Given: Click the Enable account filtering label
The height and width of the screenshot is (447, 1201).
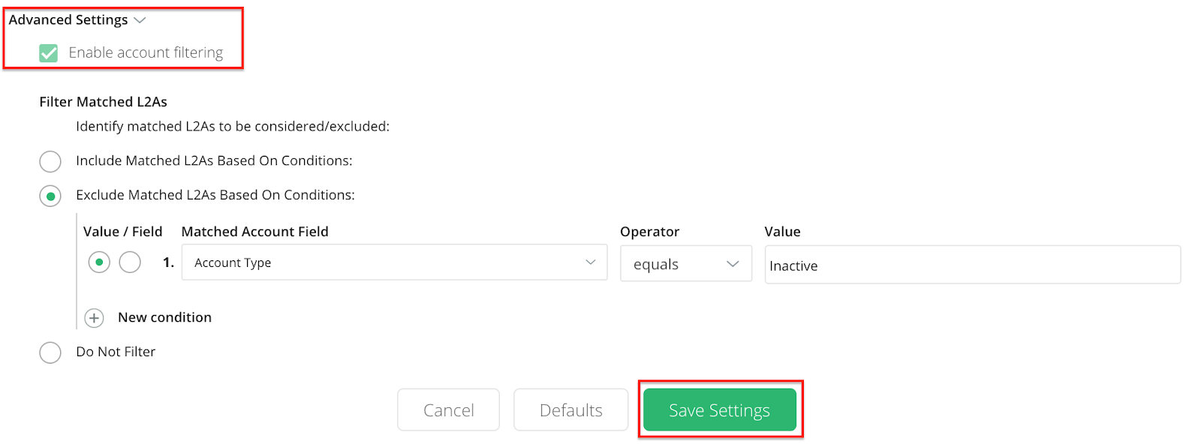Looking at the screenshot, I should tap(146, 52).
